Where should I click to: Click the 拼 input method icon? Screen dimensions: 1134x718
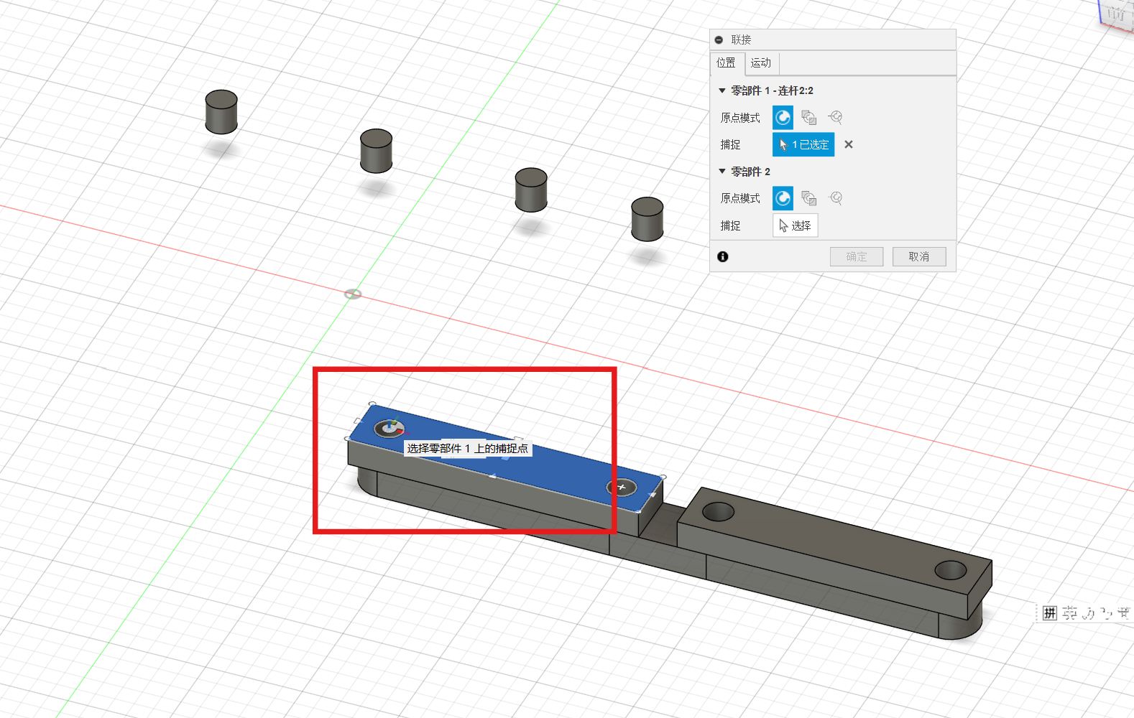tap(1050, 612)
